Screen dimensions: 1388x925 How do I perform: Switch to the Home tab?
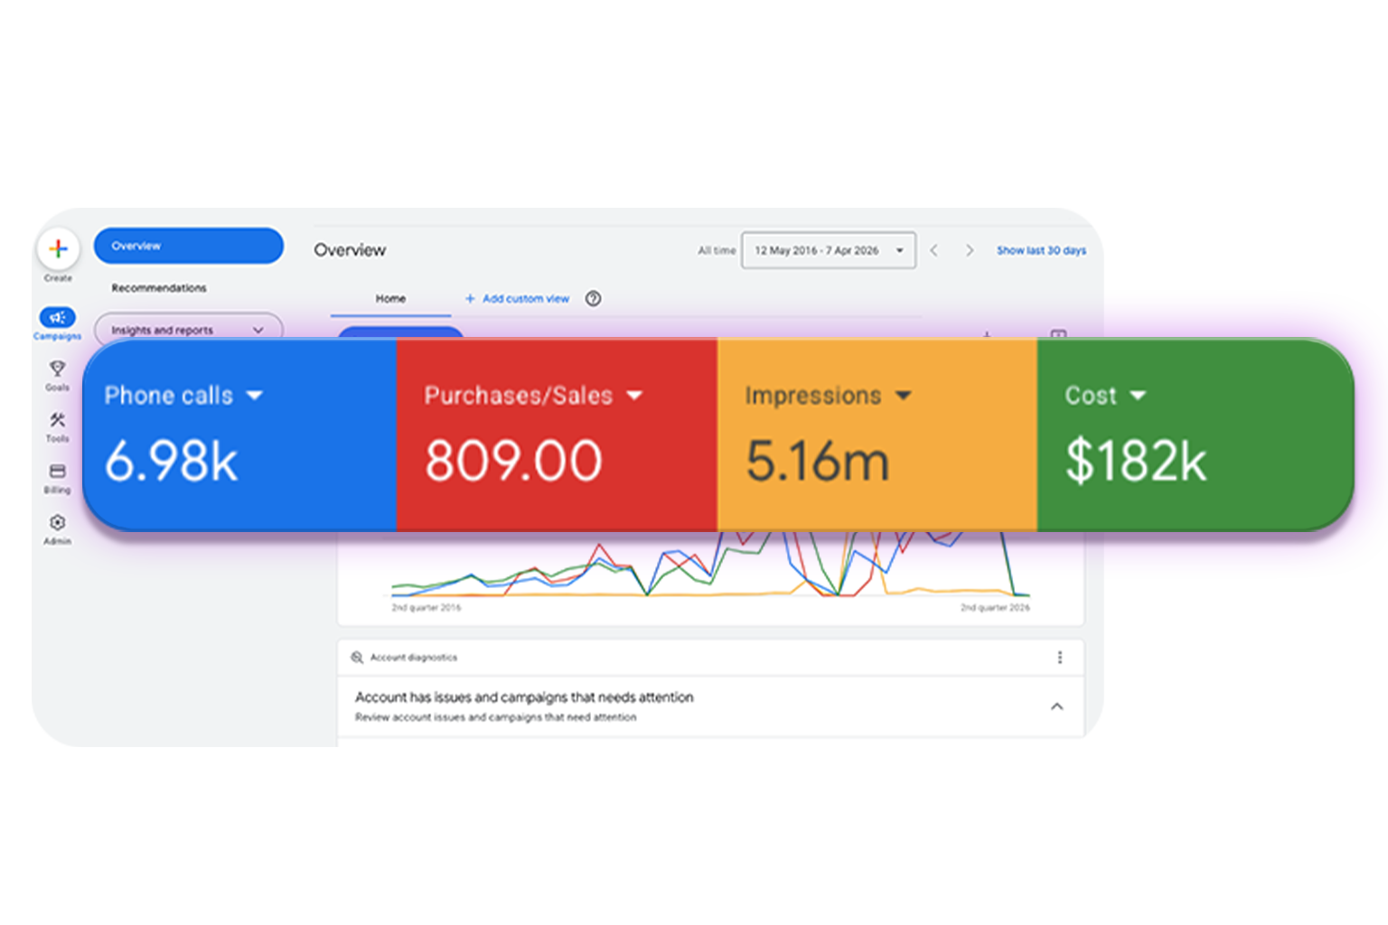click(390, 299)
